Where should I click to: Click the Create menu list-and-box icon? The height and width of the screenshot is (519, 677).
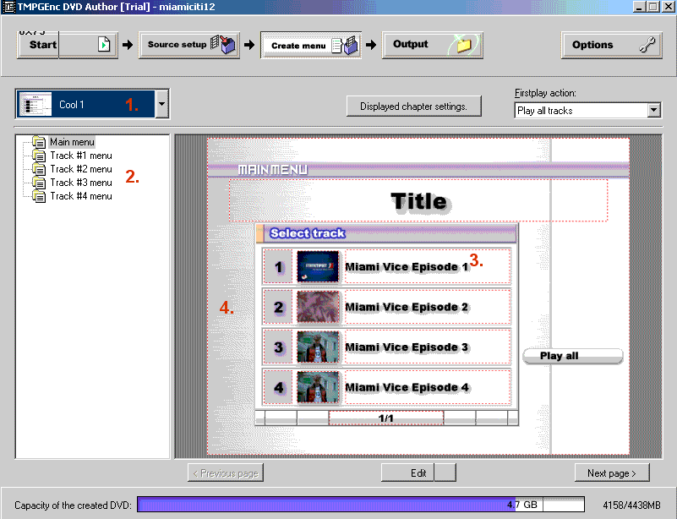click(x=346, y=45)
